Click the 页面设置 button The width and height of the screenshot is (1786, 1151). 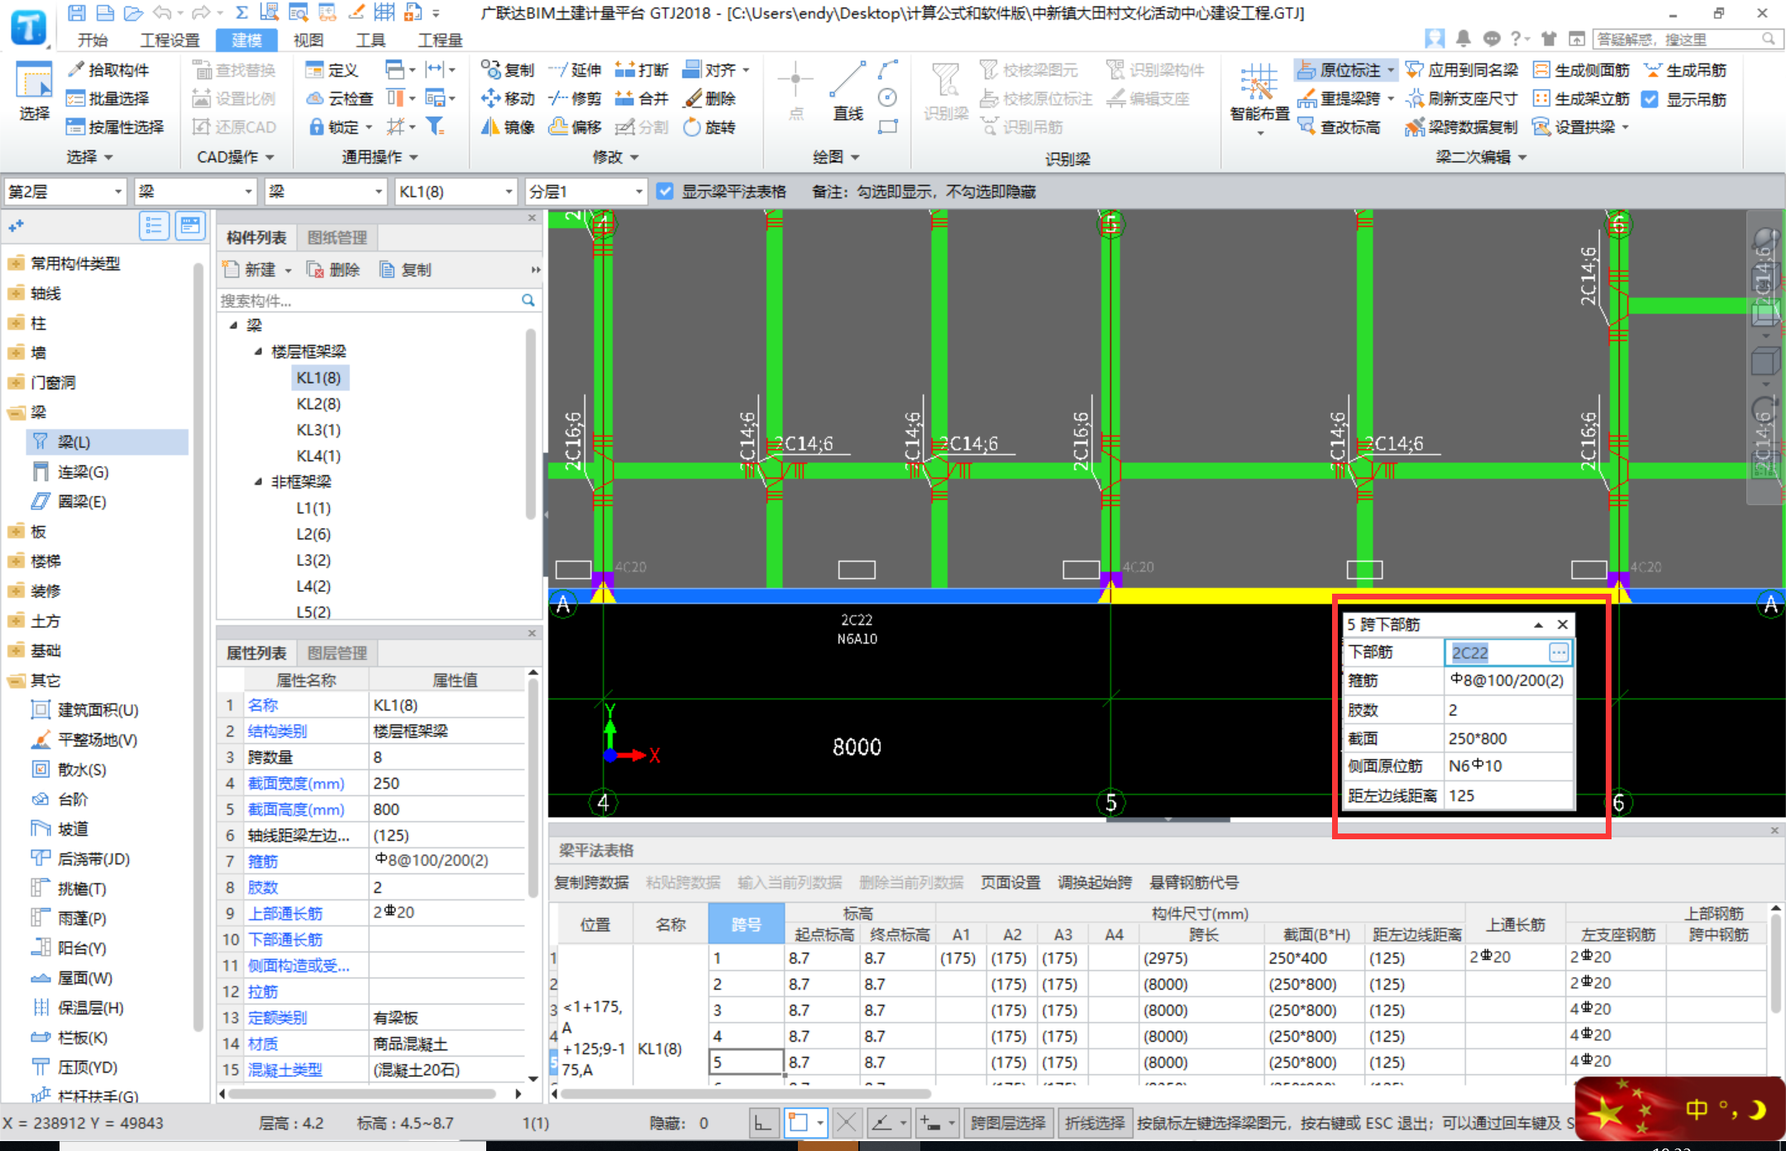coord(1010,882)
